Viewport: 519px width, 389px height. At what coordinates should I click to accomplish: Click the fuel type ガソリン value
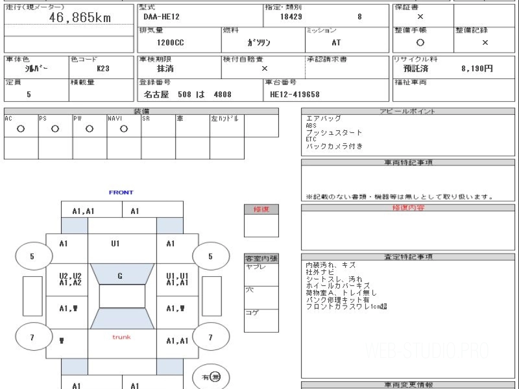(259, 43)
